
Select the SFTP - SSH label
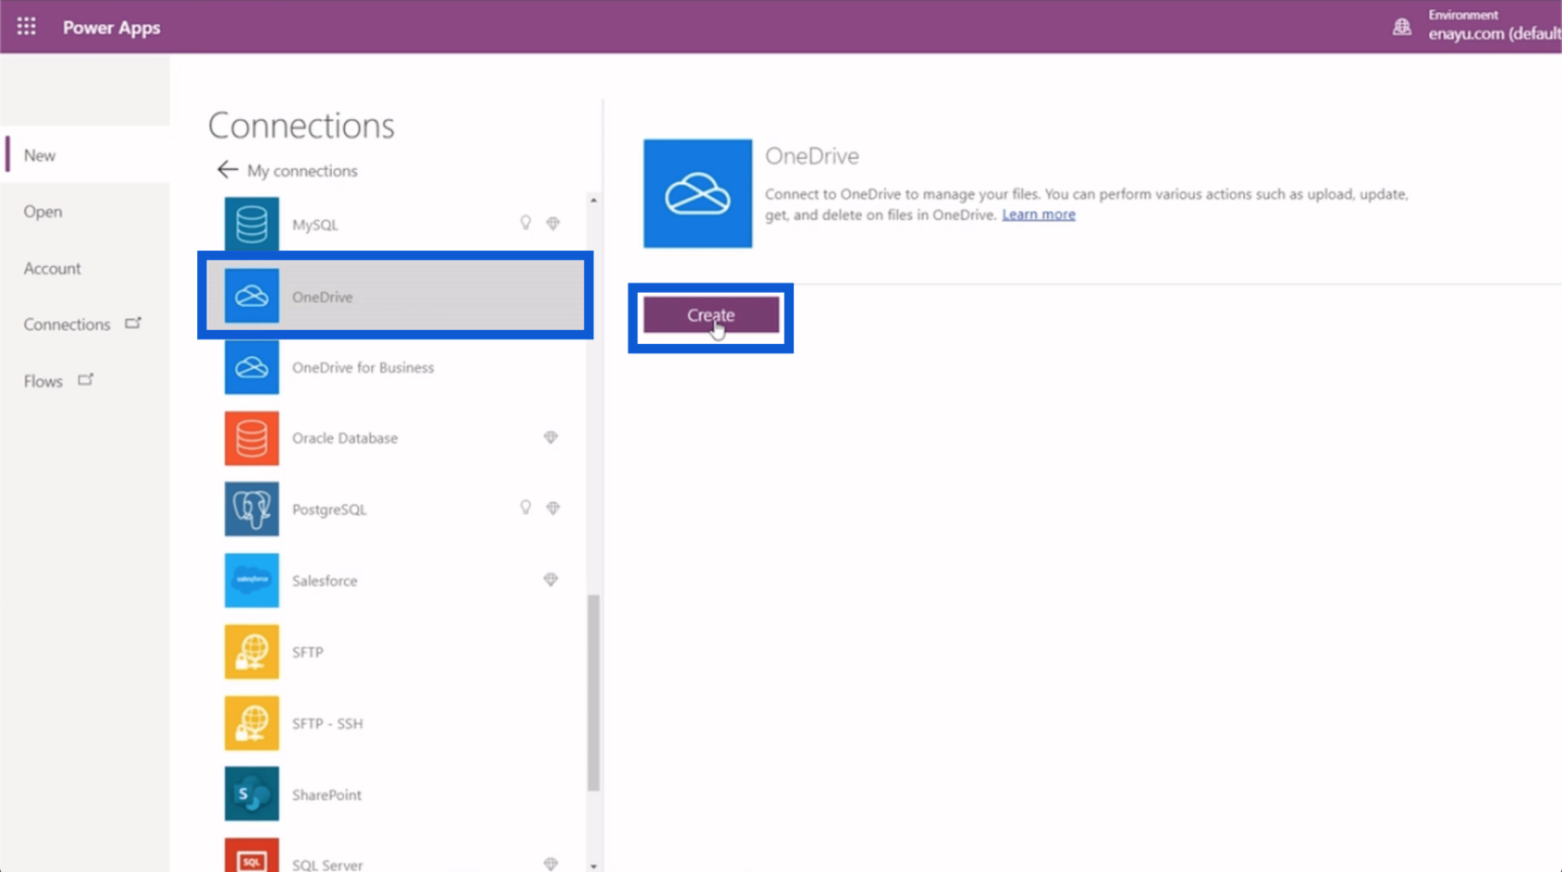coord(327,723)
